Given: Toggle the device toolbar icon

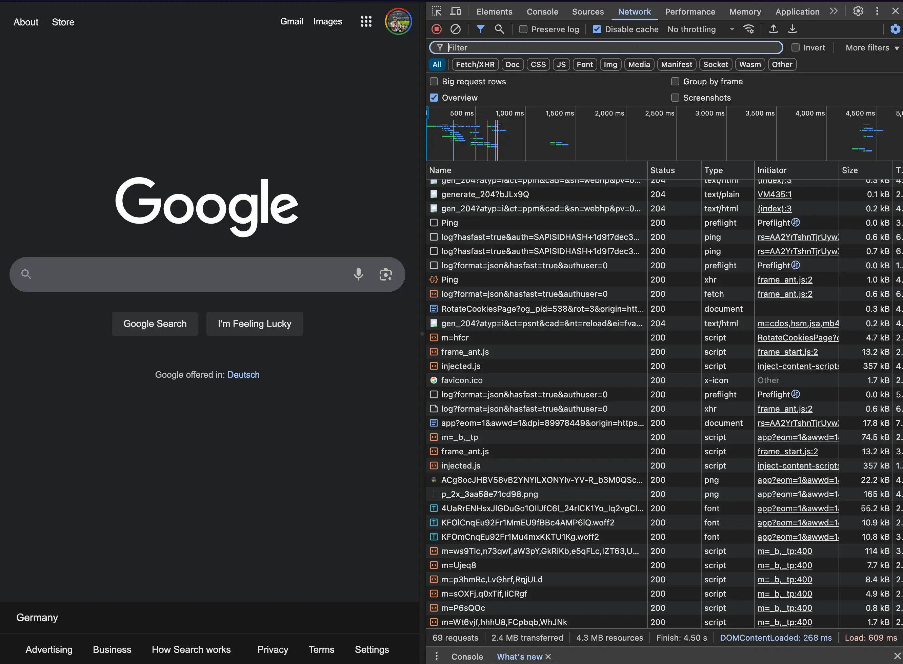Looking at the screenshot, I should pyautogui.click(x=456, y=11).
